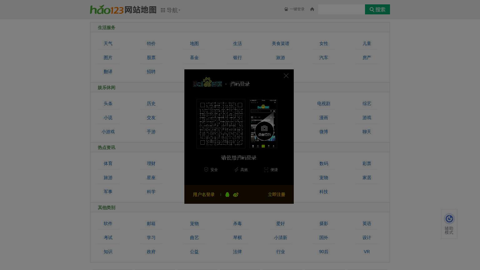
Task: Open the 天气 link
Action: (x=108, y=43)
